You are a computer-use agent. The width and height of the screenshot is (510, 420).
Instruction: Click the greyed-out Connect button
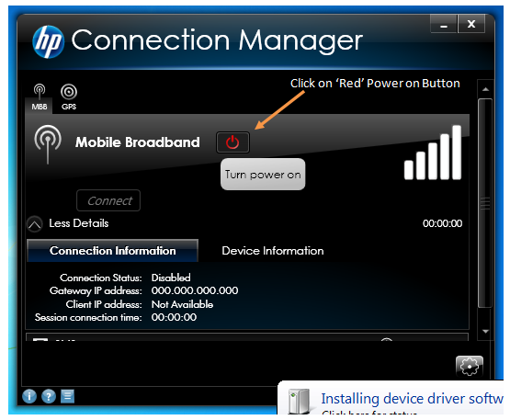pos(108,200)
